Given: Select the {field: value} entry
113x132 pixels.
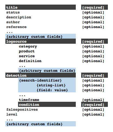Looking at the screenshot, I should pos(52,90).
